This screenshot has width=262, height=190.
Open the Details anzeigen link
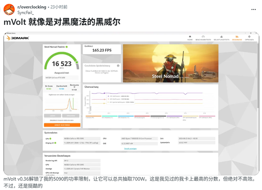(130, 149)
